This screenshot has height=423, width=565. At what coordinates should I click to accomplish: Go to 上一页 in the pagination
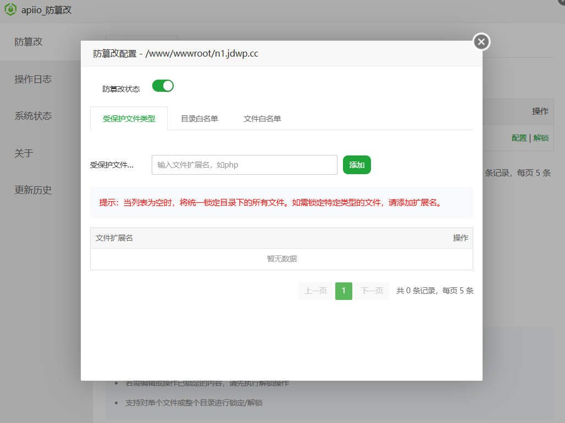(315, 291)
